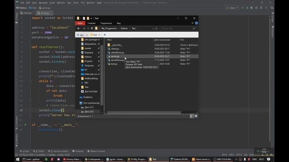Image resolution: width=289 pixels, height=162 pixels.
Task: Open Загрузки in the navigation pane
Action: (89, 66)
